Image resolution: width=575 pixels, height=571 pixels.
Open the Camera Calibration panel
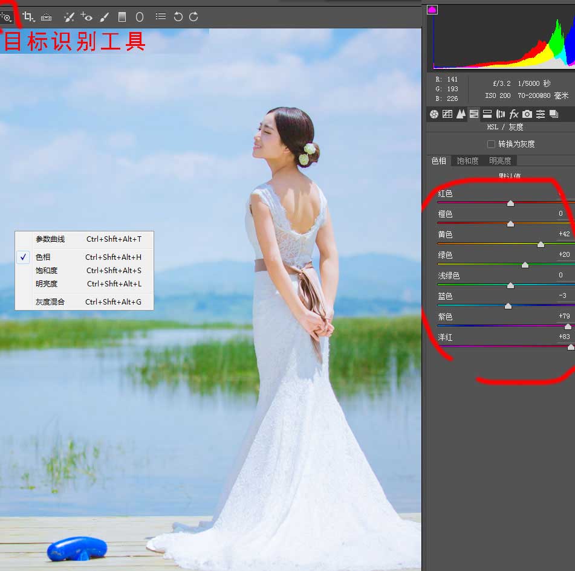pyautogui.click(x=527, y=114)
